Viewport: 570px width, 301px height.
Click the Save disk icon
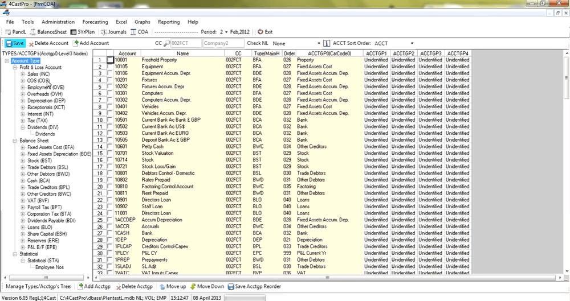(x=9, y=43)
